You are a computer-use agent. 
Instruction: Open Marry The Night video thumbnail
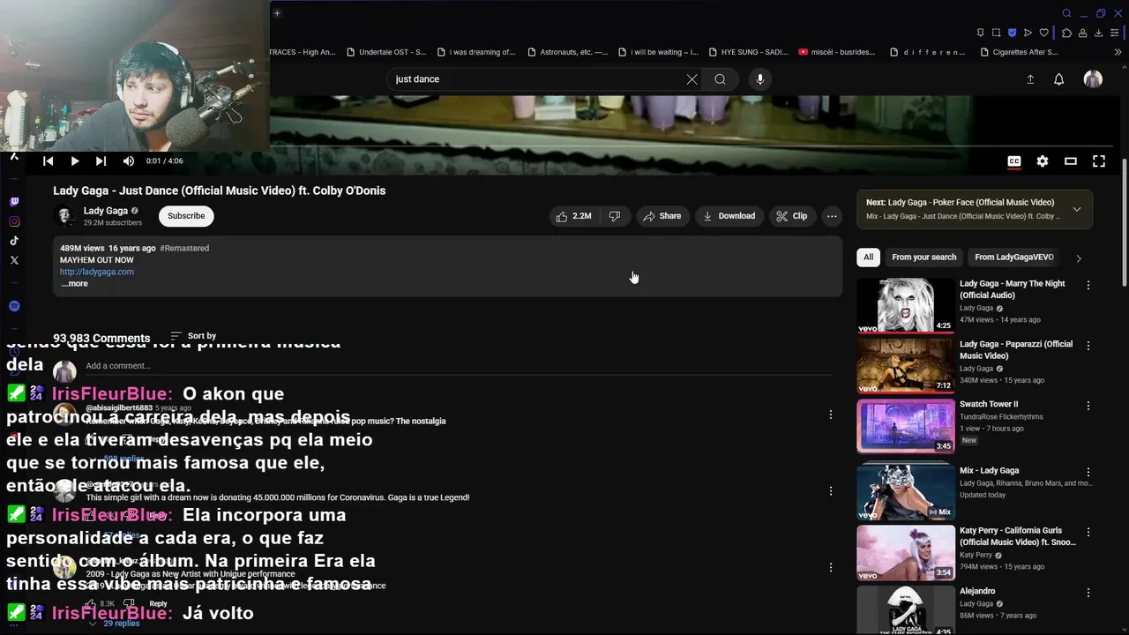[x=906, y=305]
